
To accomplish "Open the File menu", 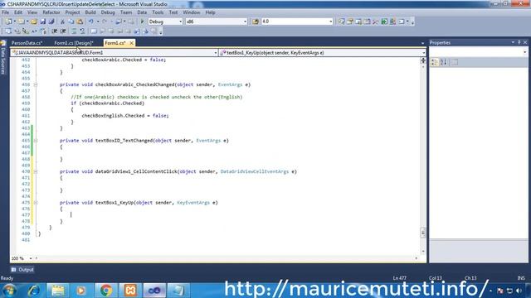I will coord(6,12).
